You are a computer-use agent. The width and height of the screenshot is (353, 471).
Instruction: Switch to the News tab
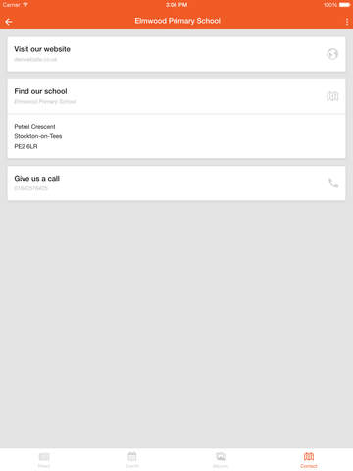click(44, 460)
